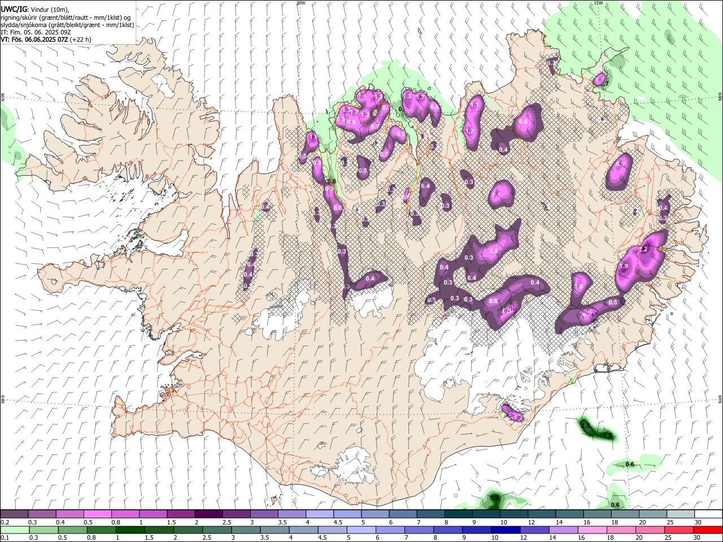Click the upper legend label "18"
The image size is (723, 542).
coord(614,522)
